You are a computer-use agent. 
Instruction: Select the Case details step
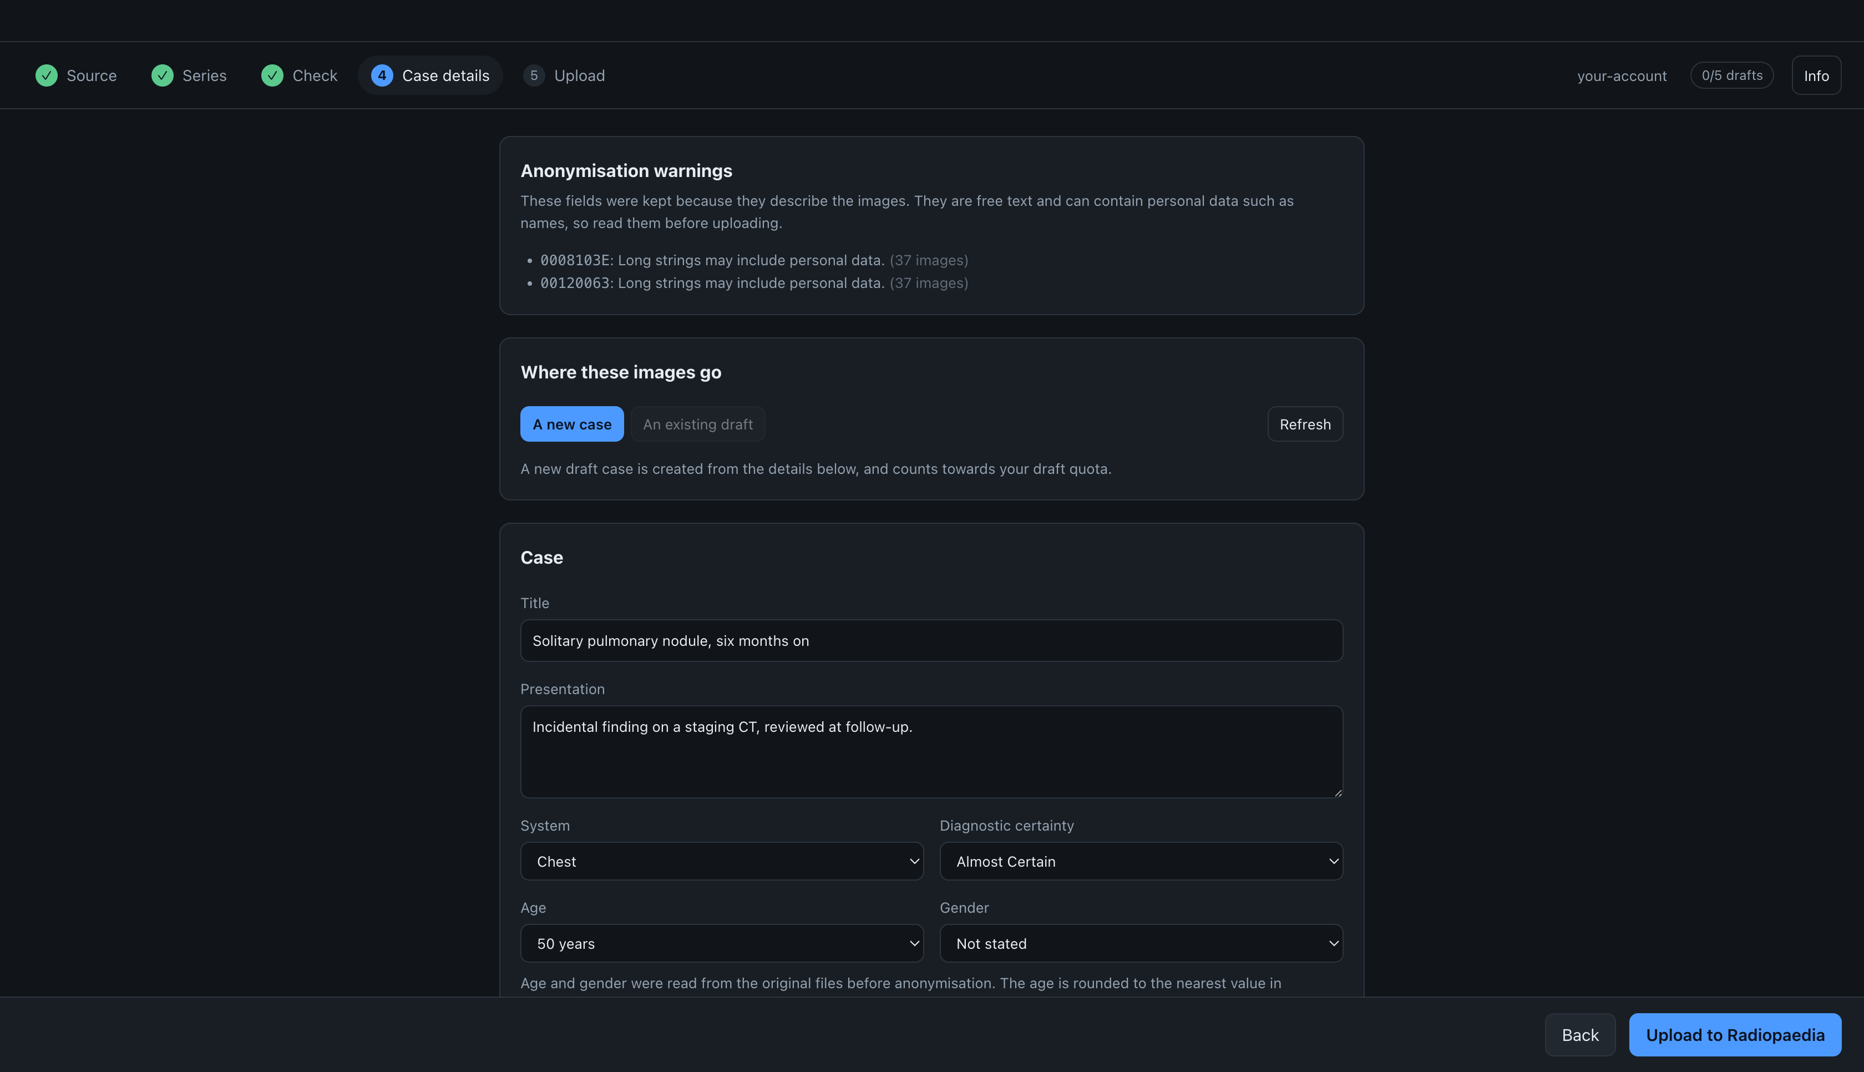point(430,75)
